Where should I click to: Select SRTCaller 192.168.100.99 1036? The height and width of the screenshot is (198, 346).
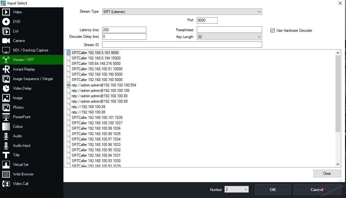(x=96, y=128)
